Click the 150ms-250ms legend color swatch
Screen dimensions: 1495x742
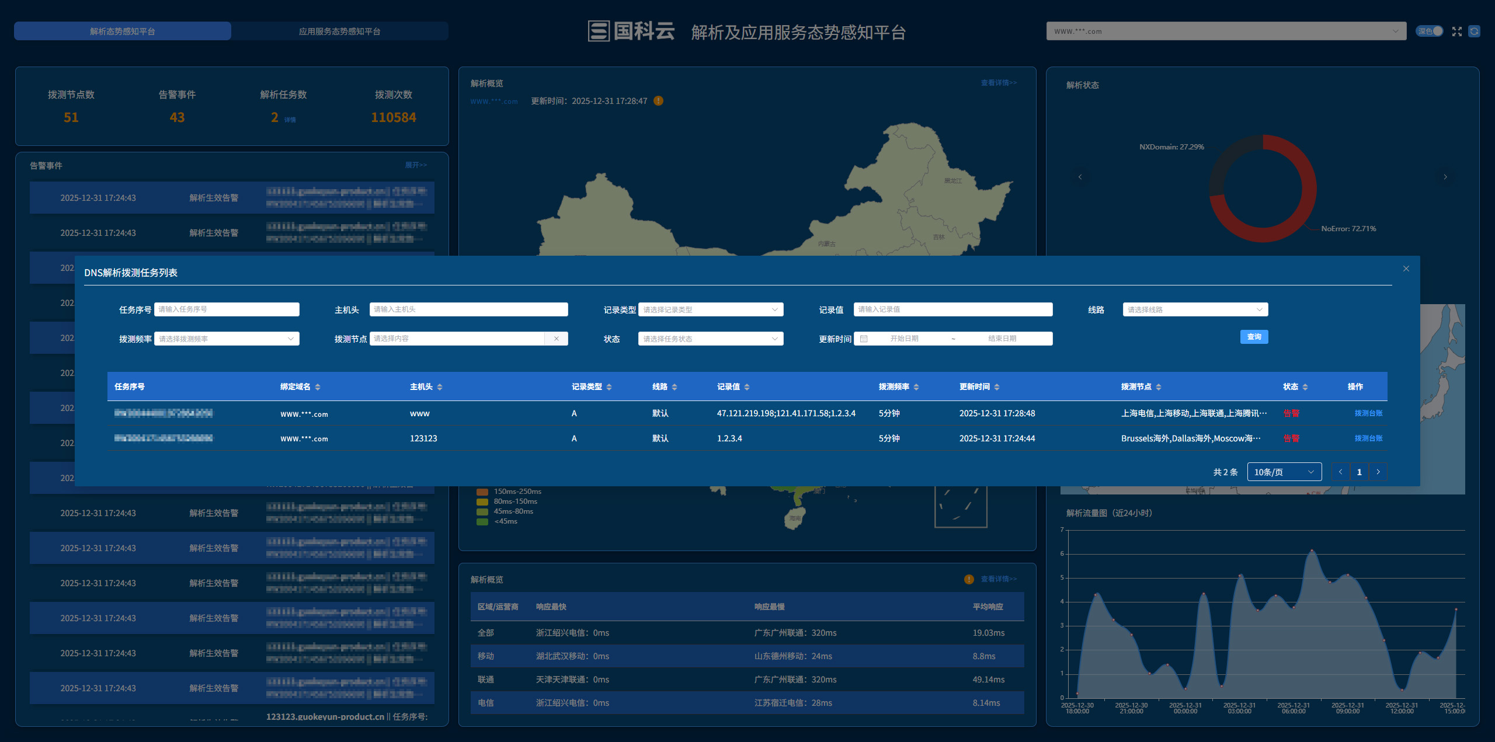(481, 493)
